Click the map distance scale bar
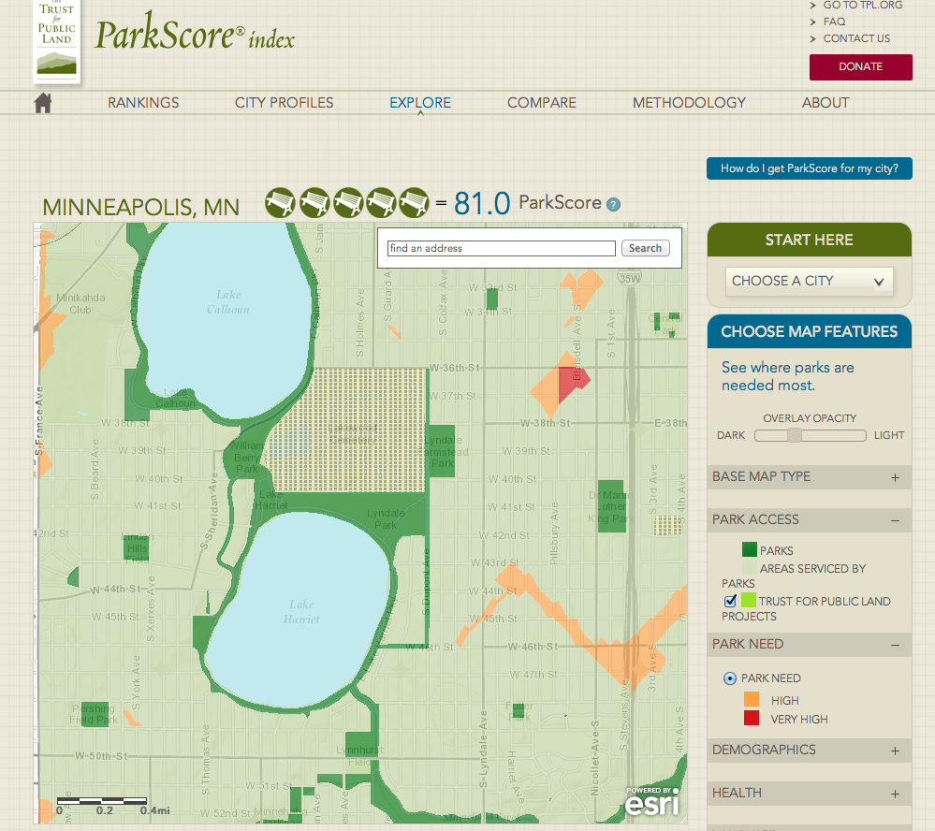This screenshot has width=935, height=831. coord(102,801)
